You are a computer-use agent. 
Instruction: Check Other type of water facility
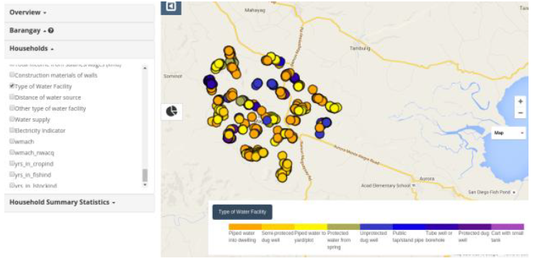12,108
